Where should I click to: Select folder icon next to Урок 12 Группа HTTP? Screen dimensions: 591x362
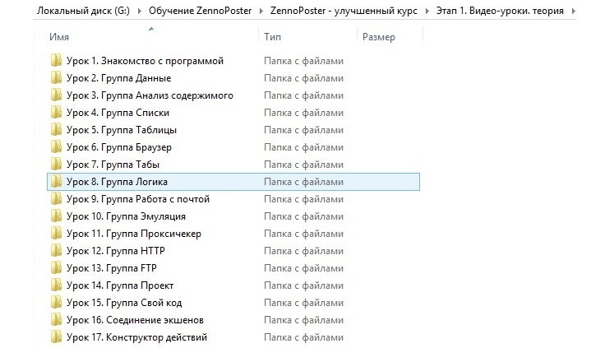pos(56,251)
